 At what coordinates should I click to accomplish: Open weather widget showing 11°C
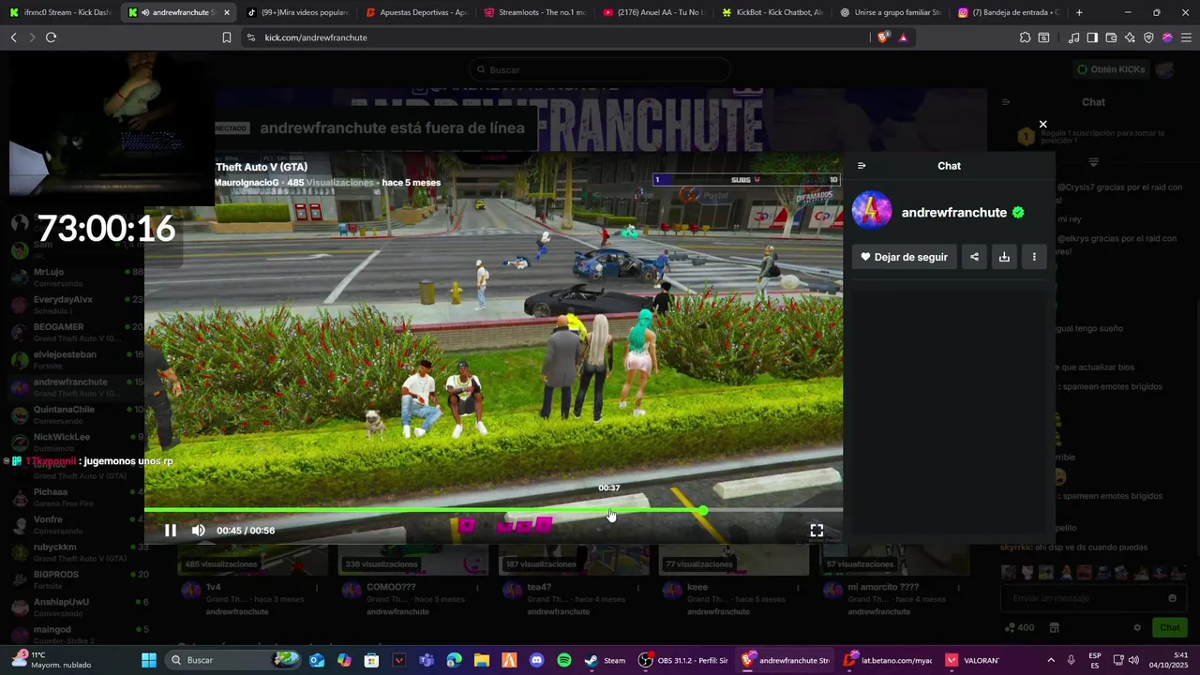pos(52,660)
